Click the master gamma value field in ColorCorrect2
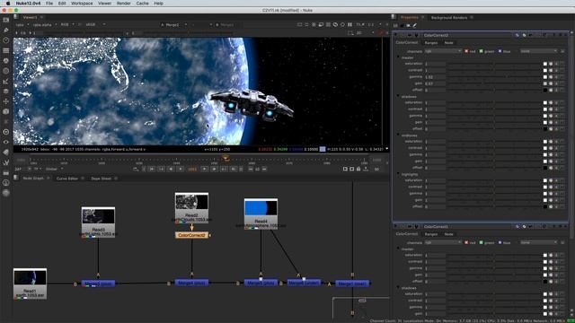Image resolution: width=575 pixels, height=323 pixels. (435, 77)
